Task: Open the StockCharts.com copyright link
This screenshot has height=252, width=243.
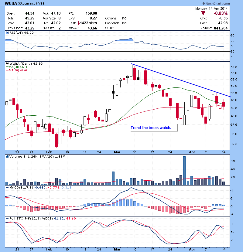Action: (x=216, y=3)
